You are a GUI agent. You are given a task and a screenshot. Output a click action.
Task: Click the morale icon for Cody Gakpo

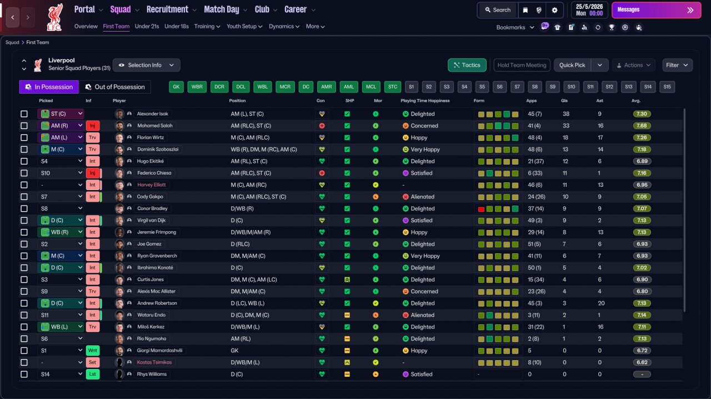coord(375,197)
